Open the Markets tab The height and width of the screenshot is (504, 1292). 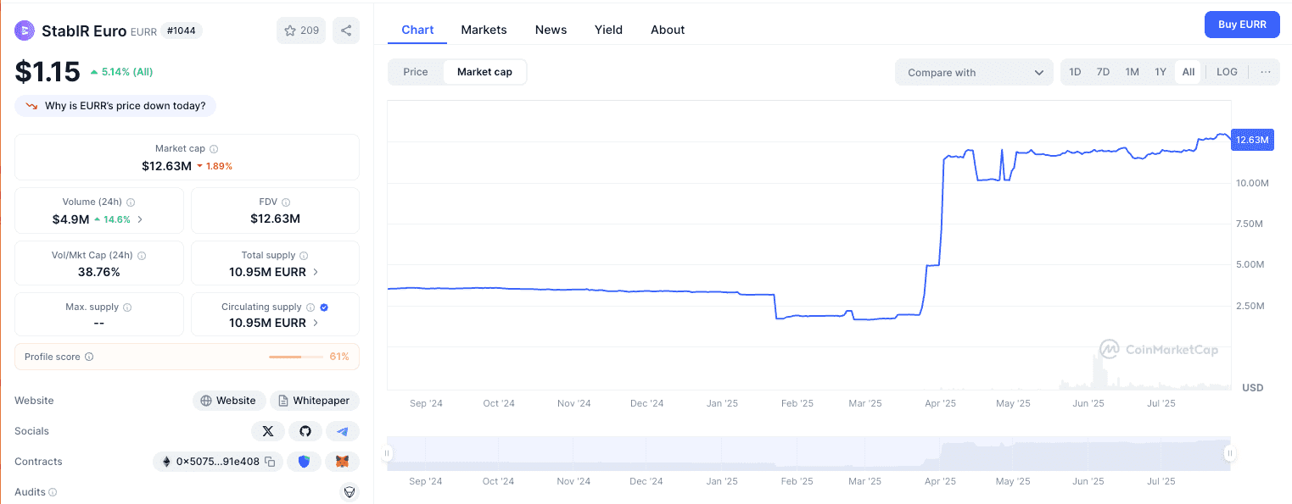coord(484,30)
